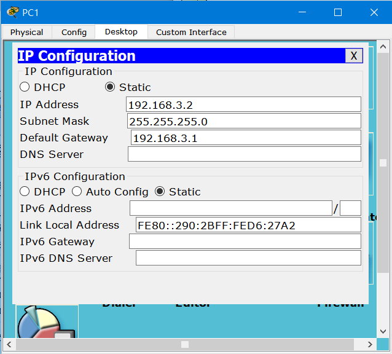
Task: Click the empty DNS Server field
Action: click(x=245, y=154)
